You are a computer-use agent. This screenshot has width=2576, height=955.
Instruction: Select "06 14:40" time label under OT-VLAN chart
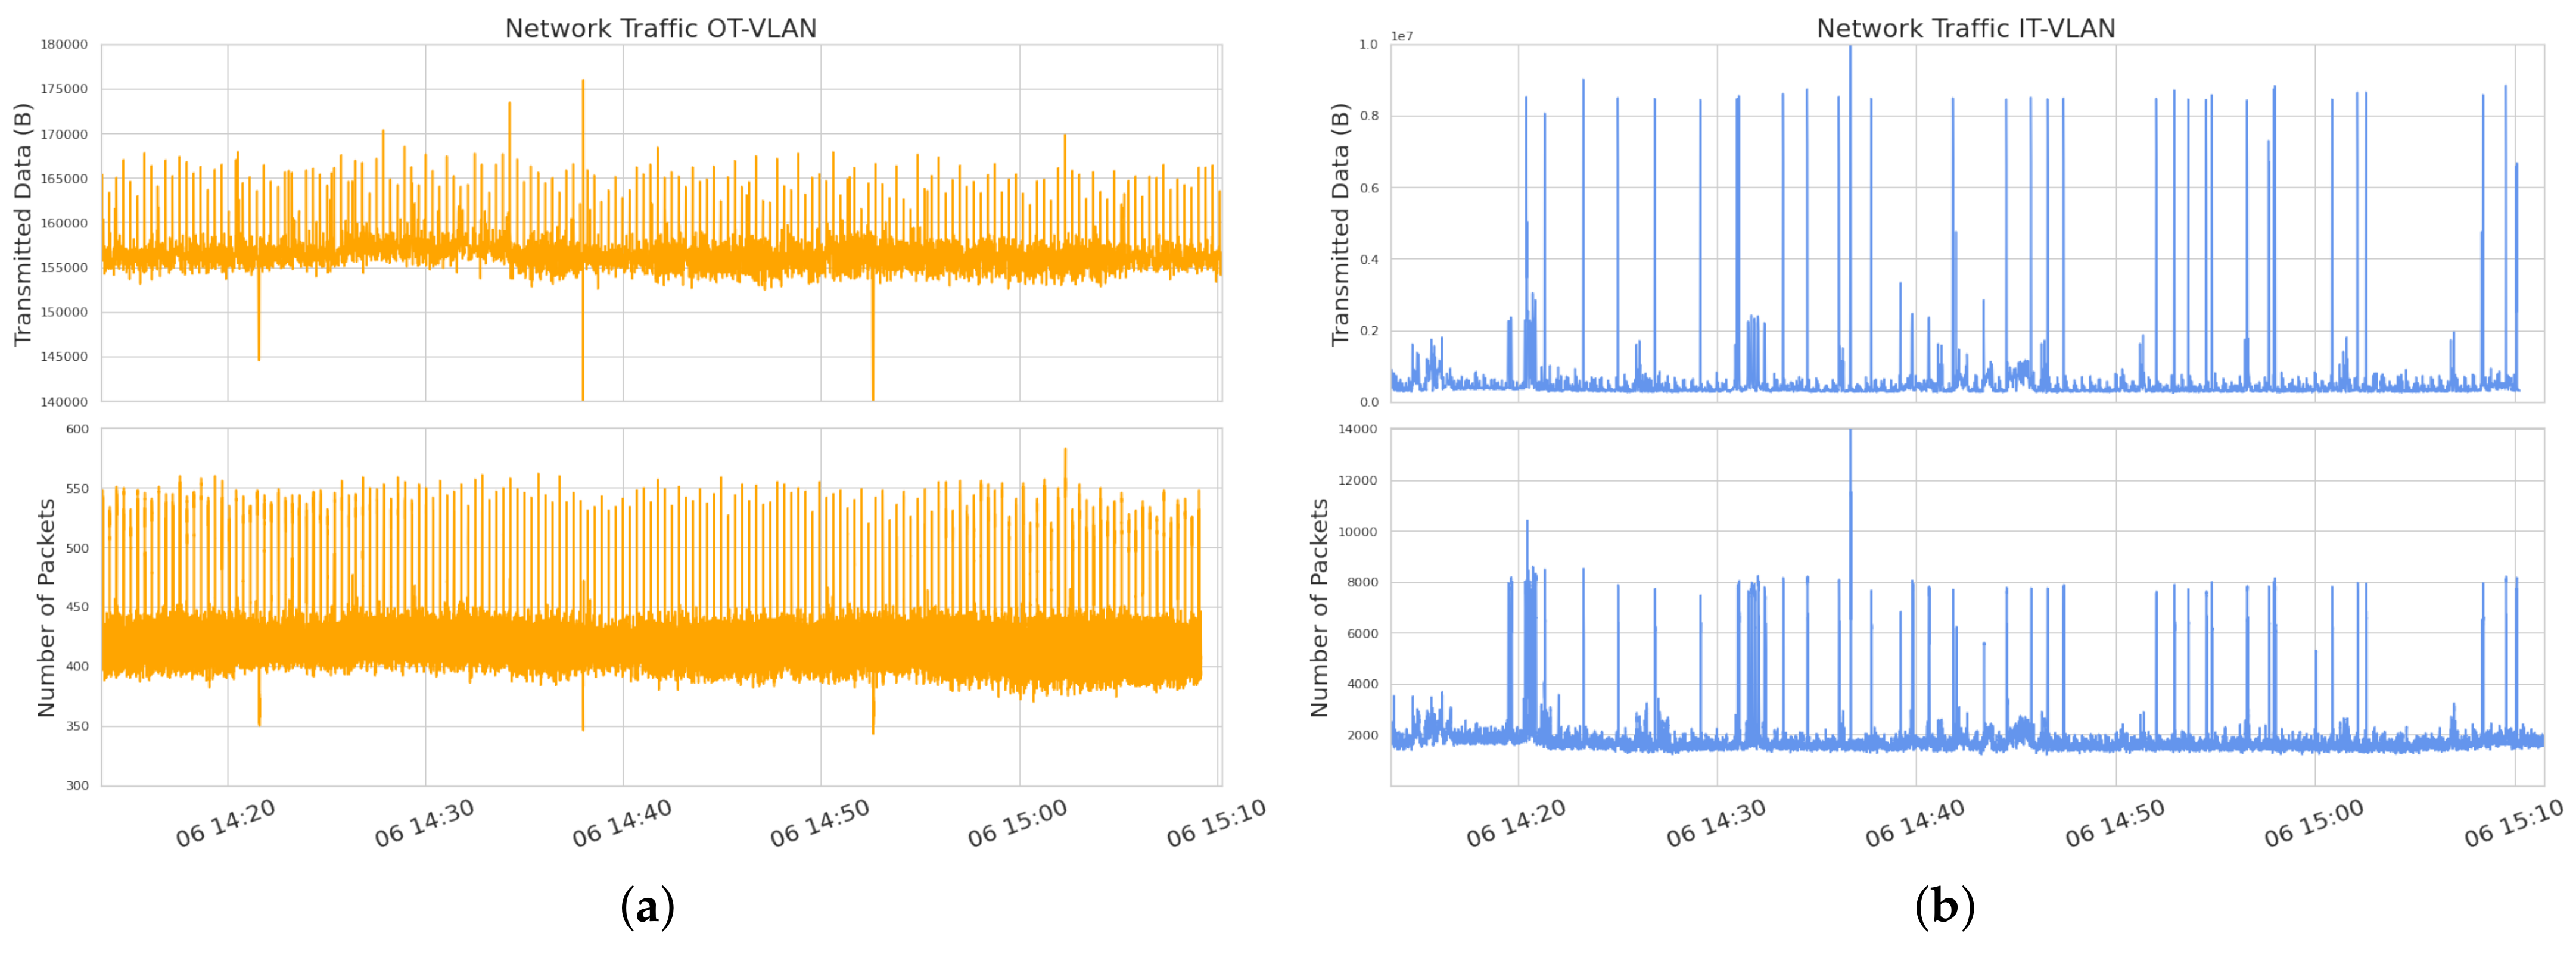pyautogui.click(x=621, y=823)
